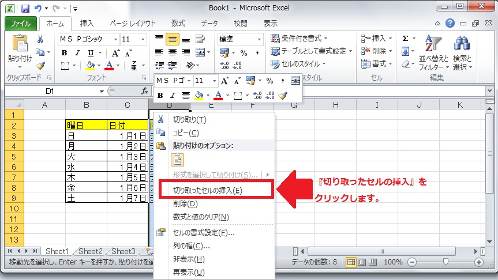Choose セルの書式設定(F)... in context menu
This screenshot has height=280, width=498.
204,233
